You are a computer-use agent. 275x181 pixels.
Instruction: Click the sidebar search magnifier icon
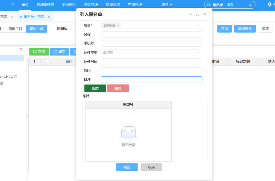(21, 50)
